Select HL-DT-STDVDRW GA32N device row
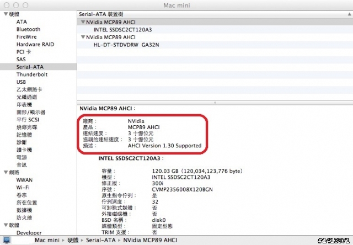The width and height of the screenshot is (353, 245). [x=215, y=45]
